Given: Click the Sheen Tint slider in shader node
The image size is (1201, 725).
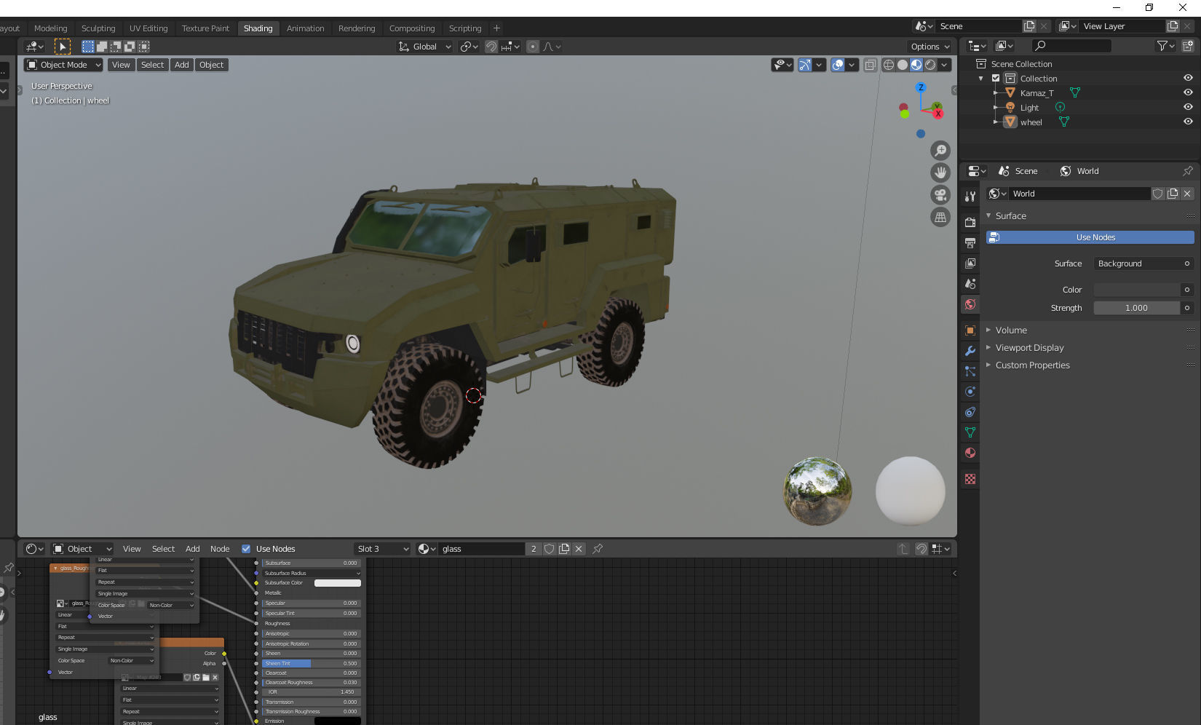Looking at the screenshot, I should point(312,663).
